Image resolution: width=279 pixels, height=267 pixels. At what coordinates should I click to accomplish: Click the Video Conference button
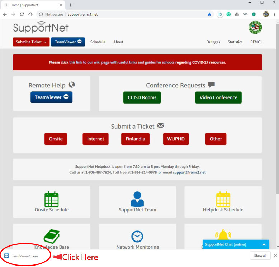click(x=218, y=97)
